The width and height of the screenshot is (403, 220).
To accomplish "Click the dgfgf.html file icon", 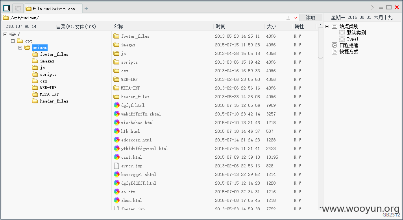I will (x=116, y=105).
